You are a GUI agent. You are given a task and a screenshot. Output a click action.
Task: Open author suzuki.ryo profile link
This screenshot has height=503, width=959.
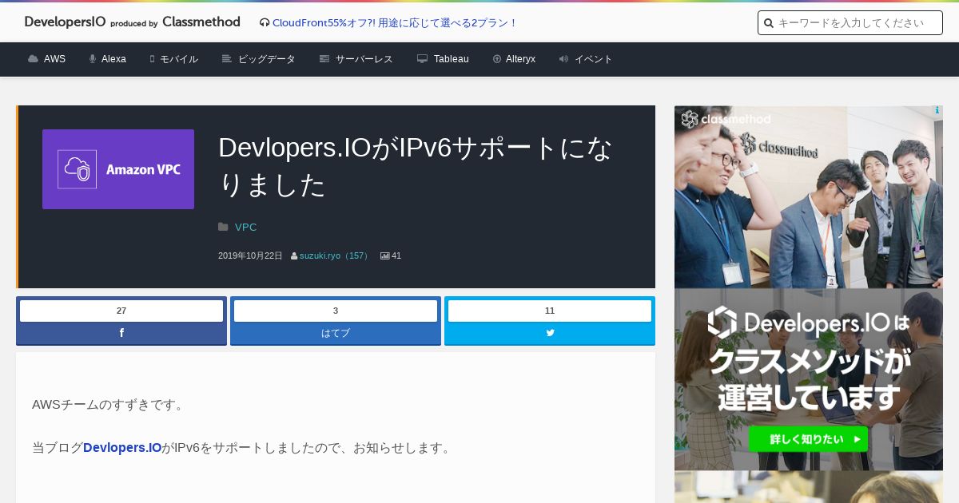(335, 256)
